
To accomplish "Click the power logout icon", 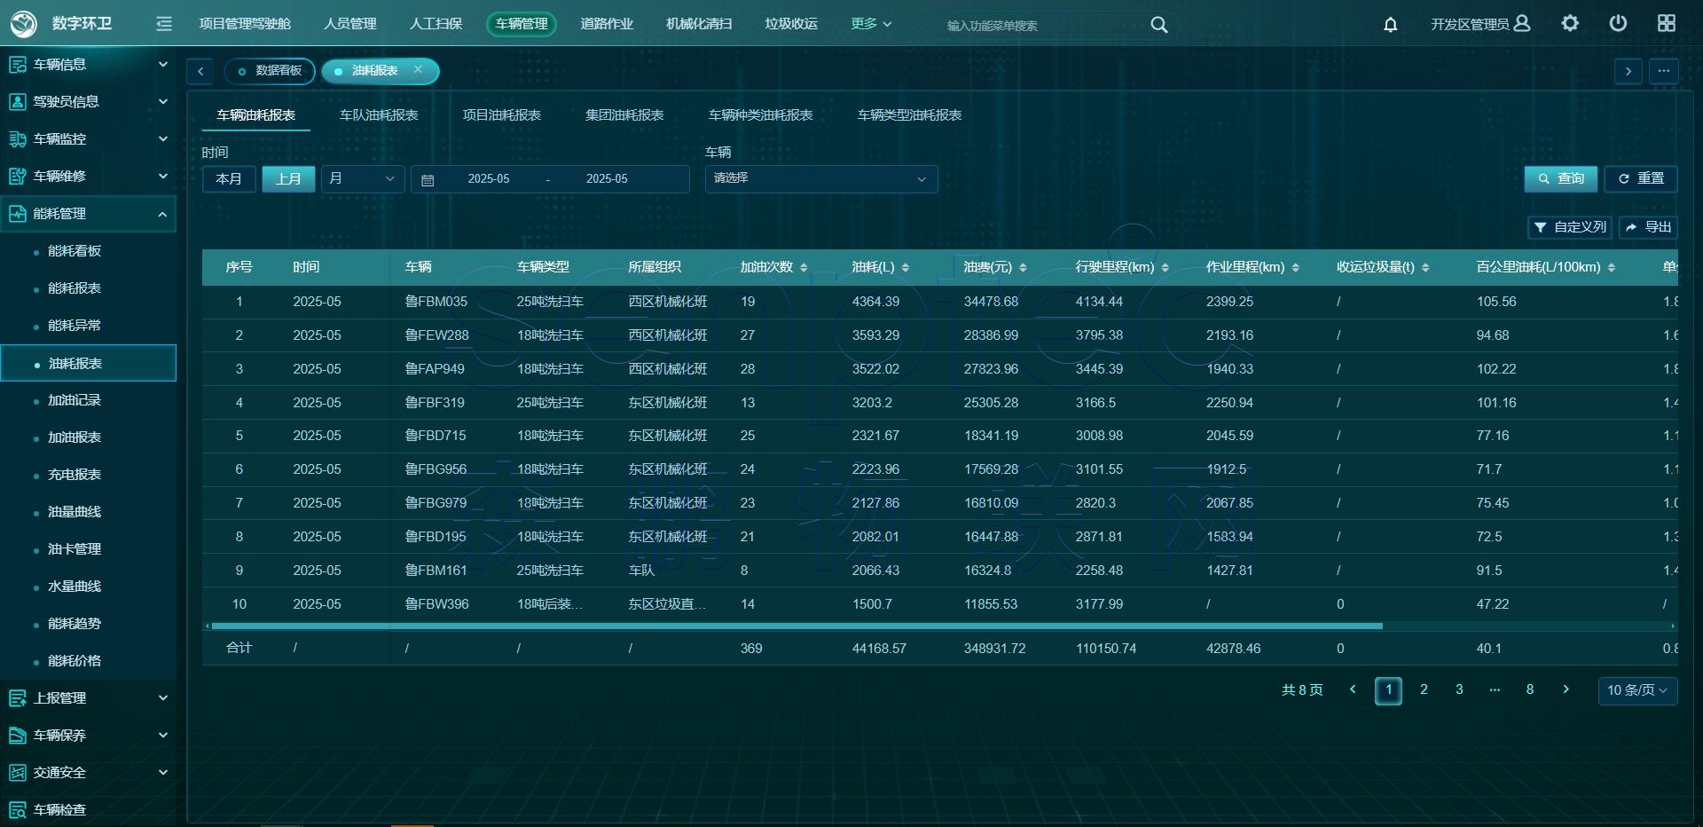I will pyautogui.click(x=1618, y=24).
